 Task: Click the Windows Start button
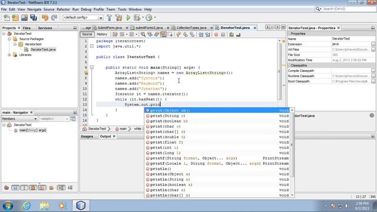pyautogui.click(x=8, y=206)
